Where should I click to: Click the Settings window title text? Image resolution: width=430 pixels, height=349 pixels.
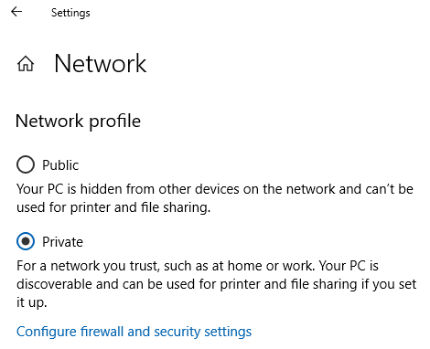click(x=70, y=13)
